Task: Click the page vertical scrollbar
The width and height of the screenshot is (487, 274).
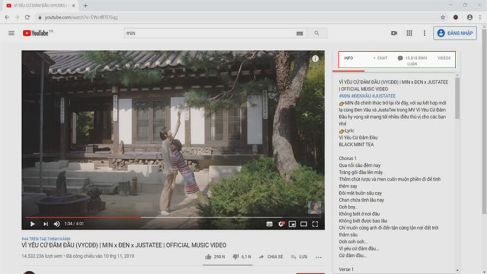Action: (x=484, y=121)
